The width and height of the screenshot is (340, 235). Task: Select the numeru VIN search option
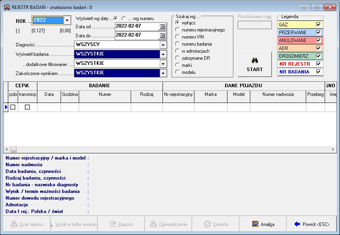tap(177, 37)
